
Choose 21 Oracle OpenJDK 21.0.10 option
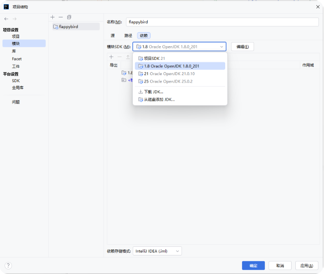tap(180, 74)
